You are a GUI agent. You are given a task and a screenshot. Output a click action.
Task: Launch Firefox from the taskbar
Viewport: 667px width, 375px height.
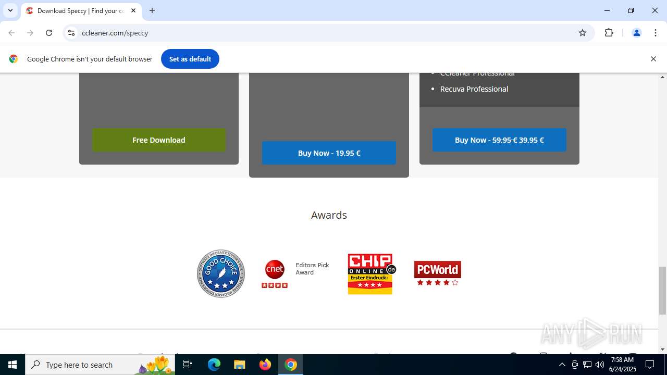tap(265, 365)
